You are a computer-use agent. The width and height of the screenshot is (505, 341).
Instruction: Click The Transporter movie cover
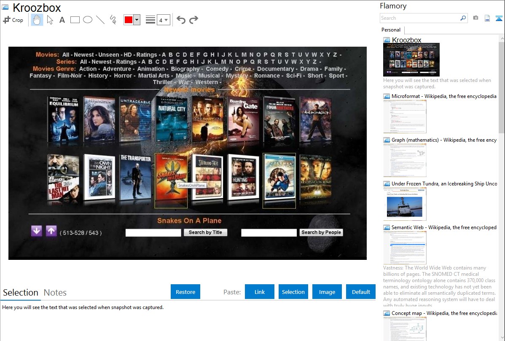click(x=136, y=177)
